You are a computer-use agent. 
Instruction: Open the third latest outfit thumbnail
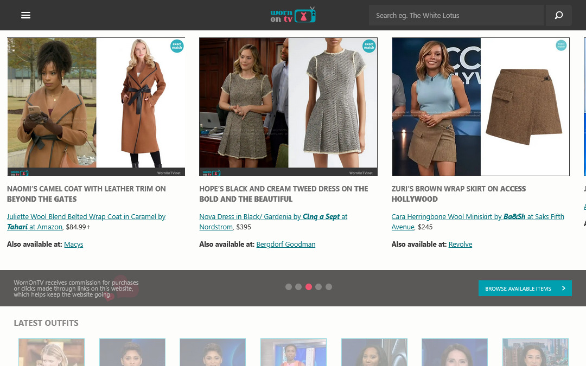click(x=213, y=352)
